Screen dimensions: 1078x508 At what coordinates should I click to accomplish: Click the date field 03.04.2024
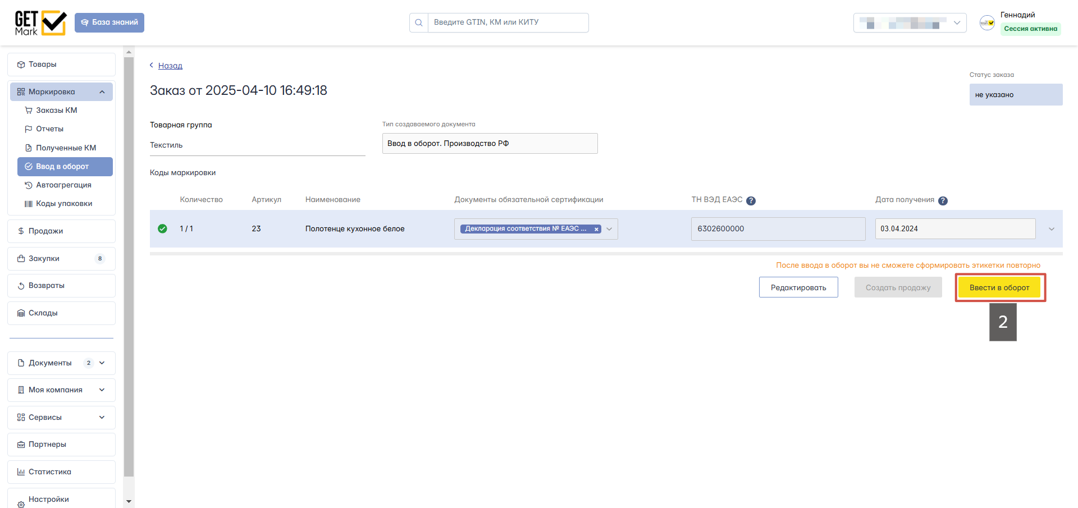(955, 229)
